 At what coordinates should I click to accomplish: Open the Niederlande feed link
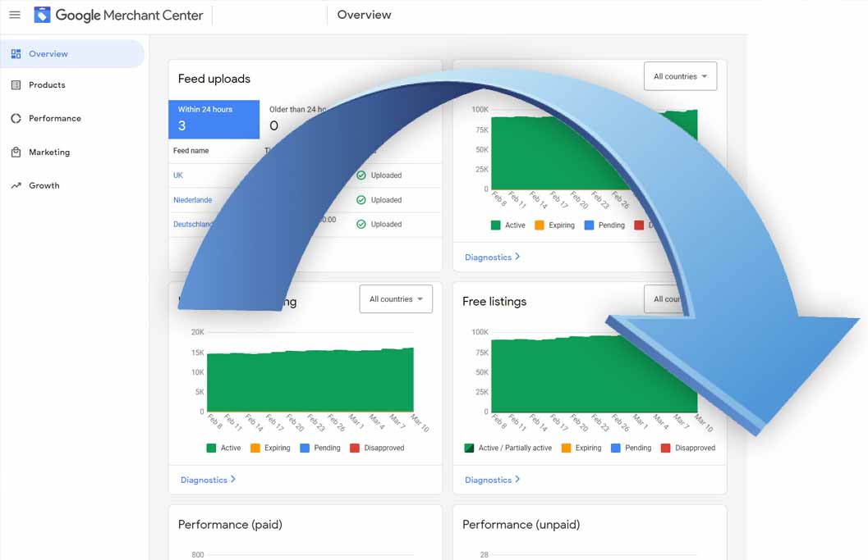[x=192, y=200]
